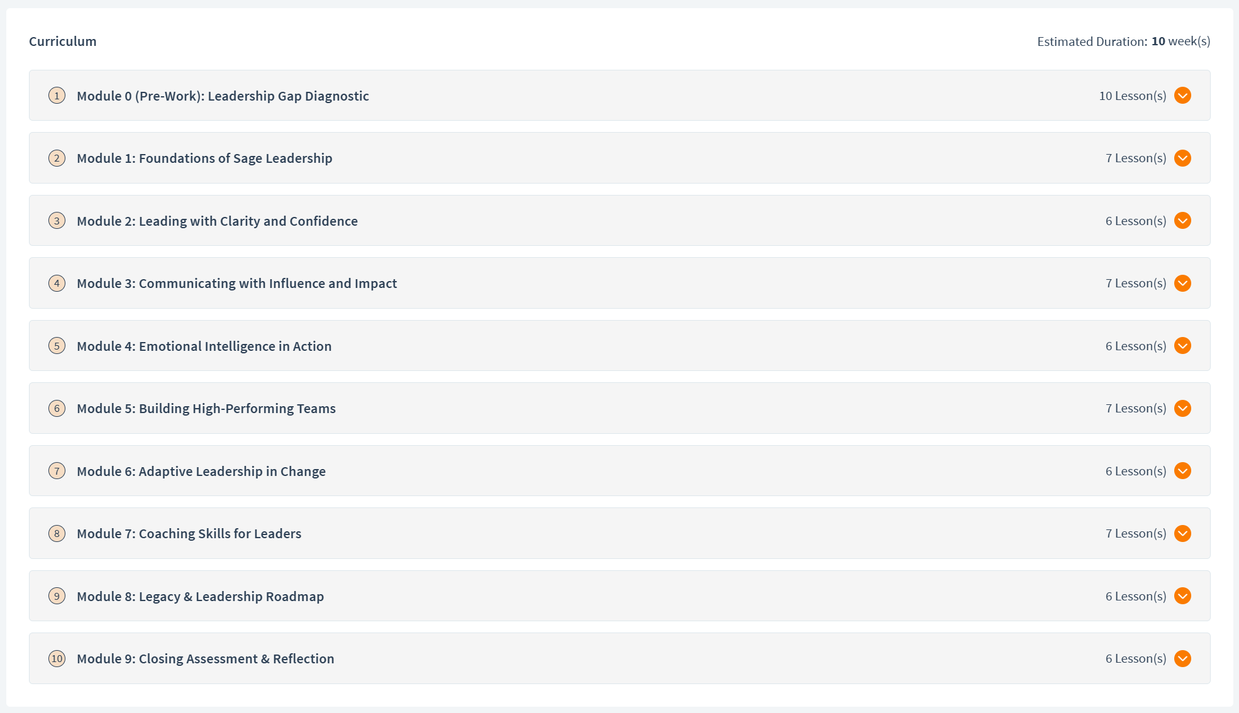The width and height of the screenshot is (1239, 713).
Task: Expand Module 0 Pre-Work orange chevron
Action: pyautogui.click(x=1182, y=96)
